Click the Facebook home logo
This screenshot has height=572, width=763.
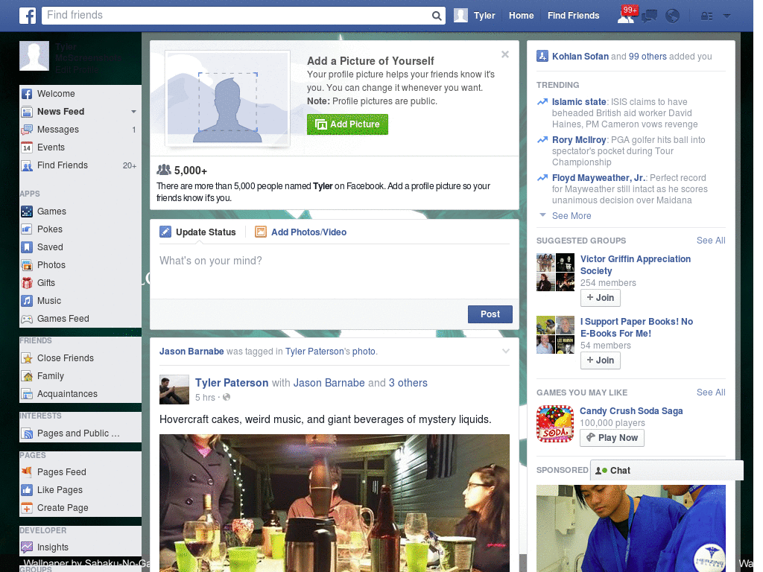[x=27, y=15]
